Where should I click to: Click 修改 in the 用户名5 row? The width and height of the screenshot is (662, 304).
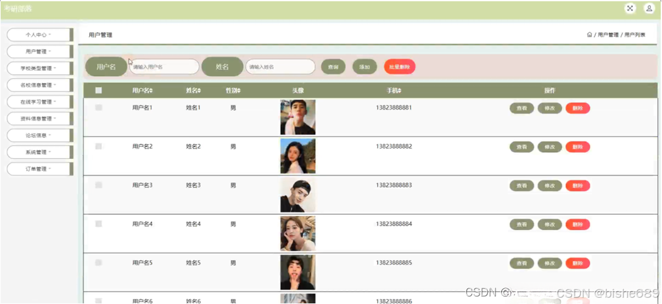pos(549,264)
